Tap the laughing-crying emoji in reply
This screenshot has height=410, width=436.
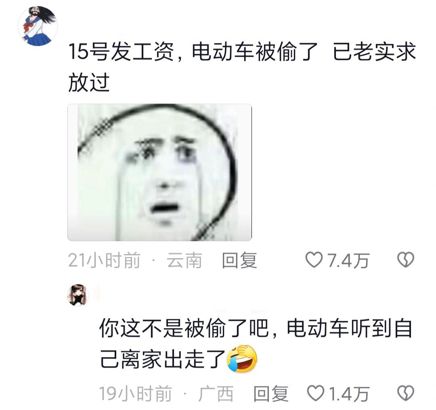click(x=242, y=359)
